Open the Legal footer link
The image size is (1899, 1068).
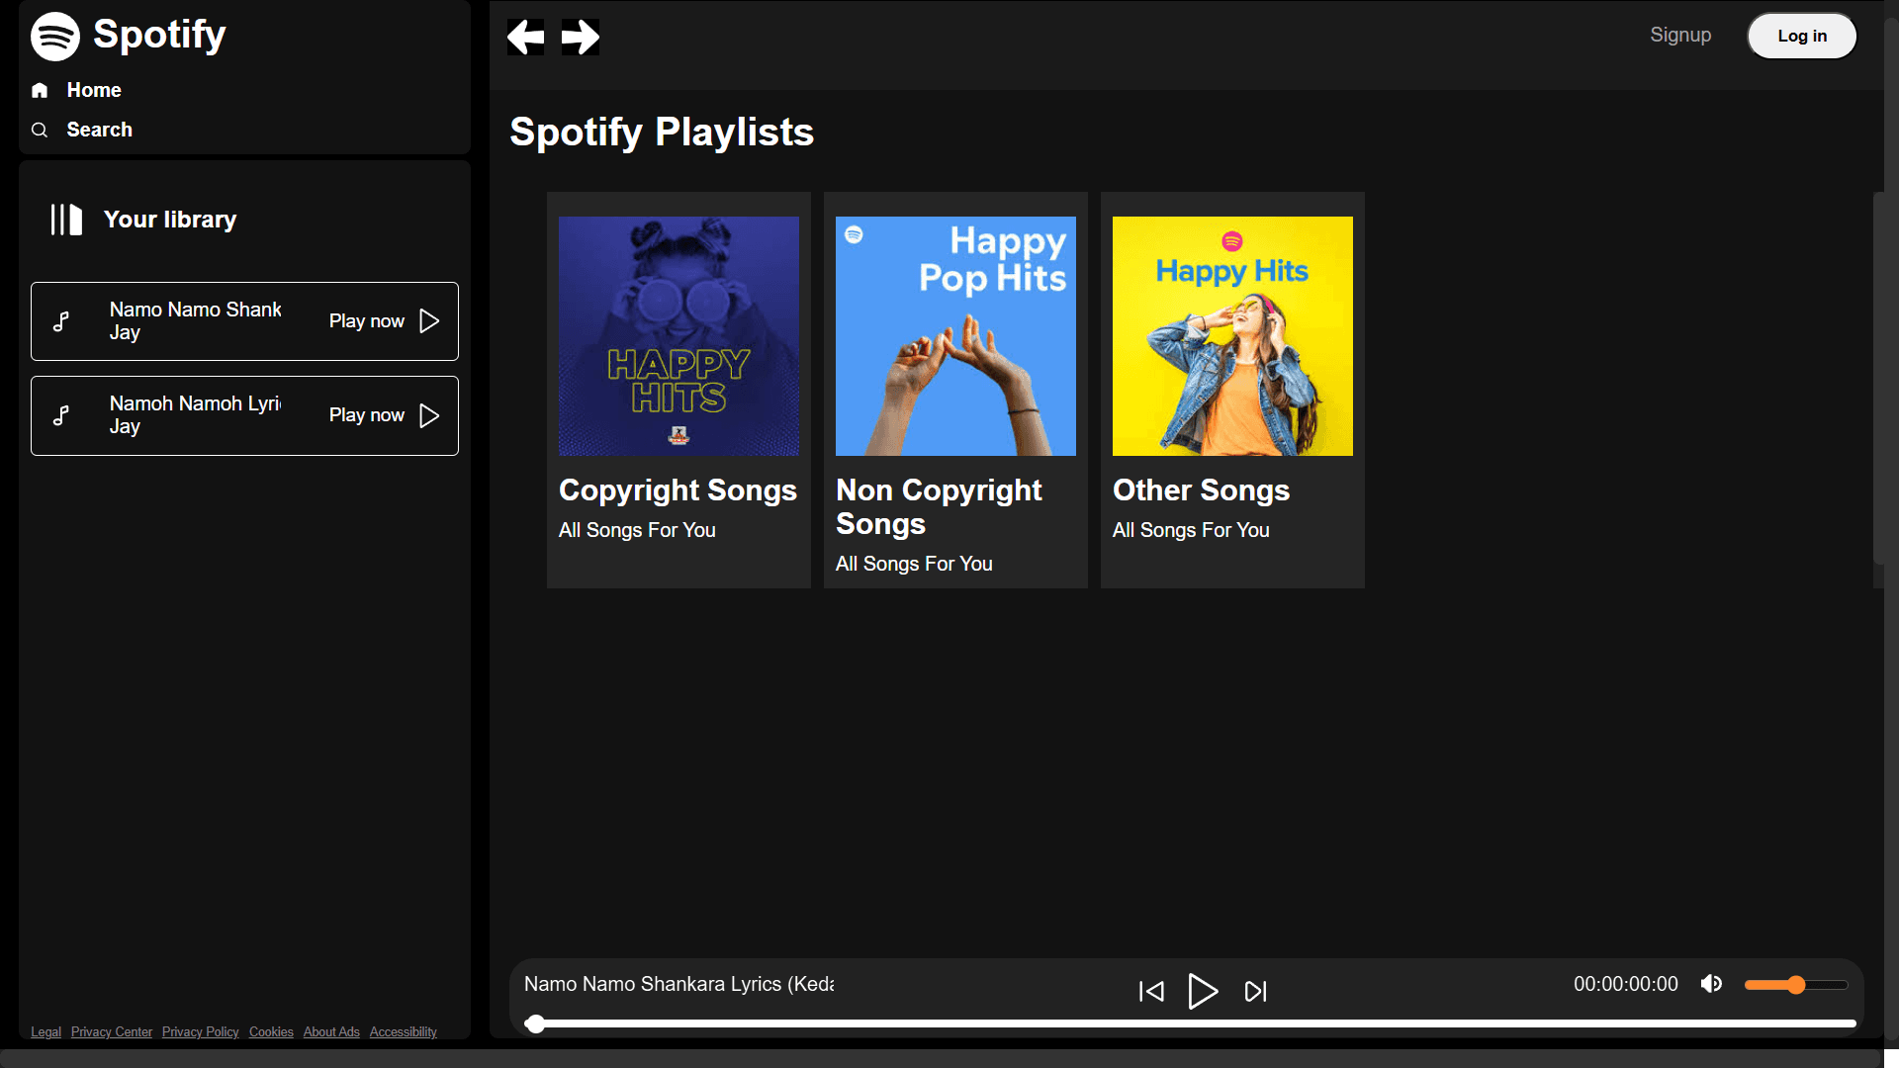point(45,1031)
